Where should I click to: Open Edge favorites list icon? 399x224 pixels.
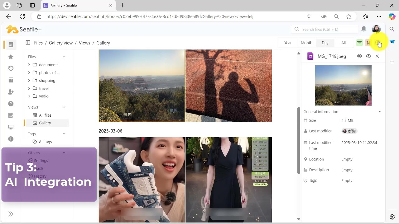click(x=365, y=16)
